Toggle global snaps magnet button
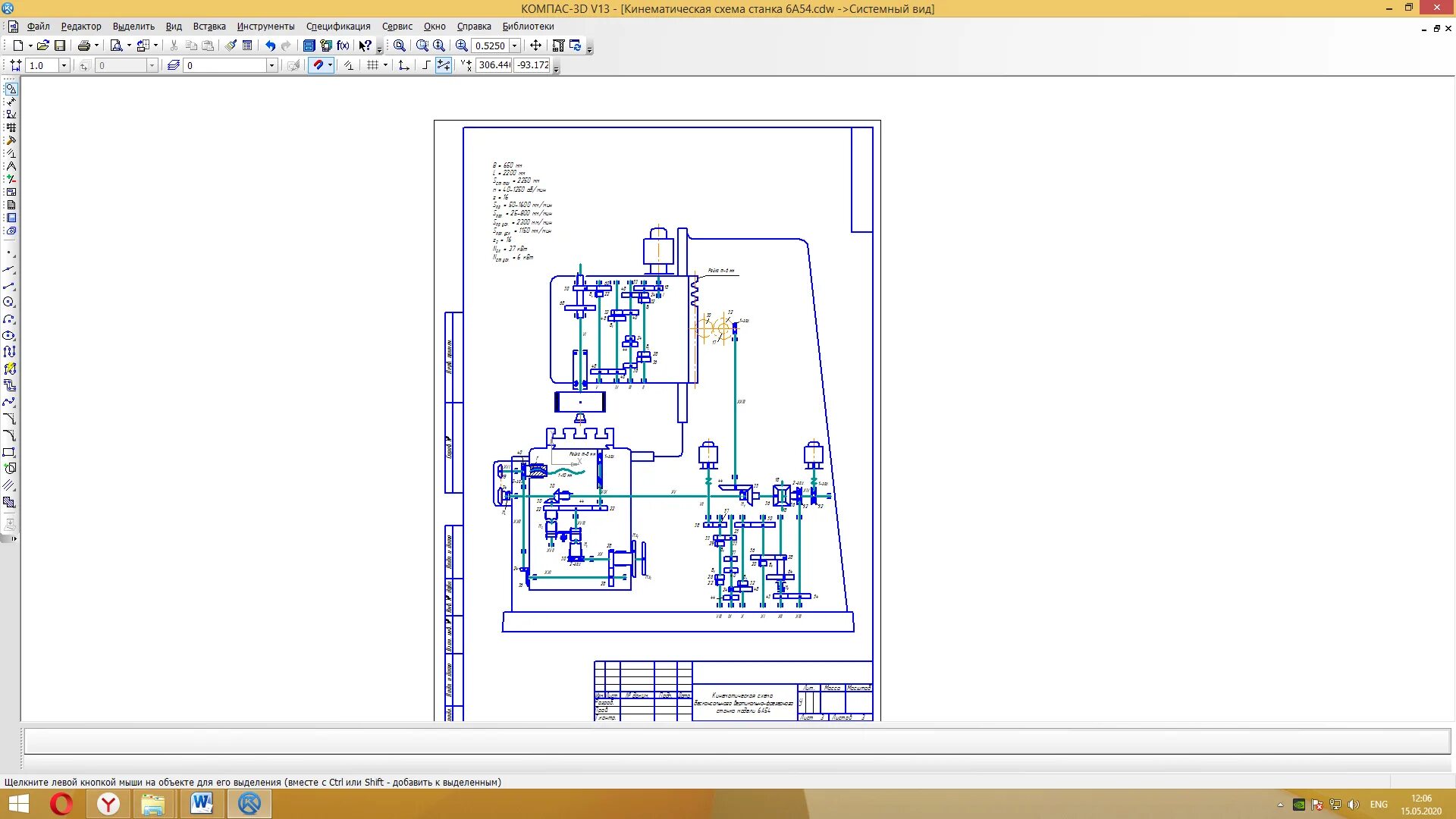The image size is (1456, 819). pos(318,65)
